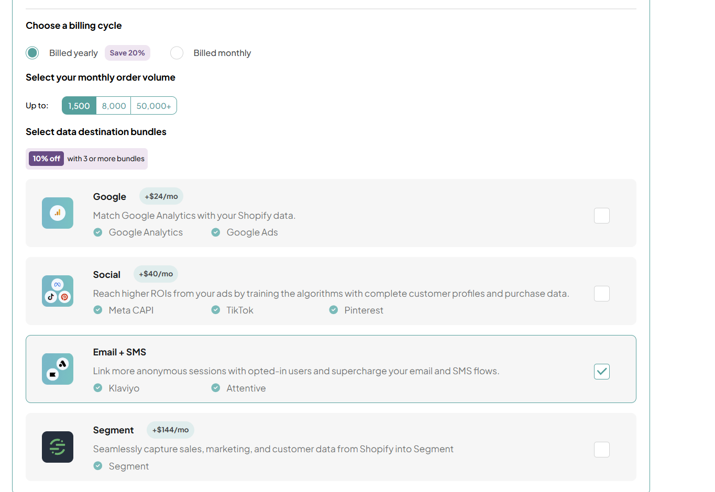715x492 pixels.
Task: Choose the 1,500 order volume option
Action: coord(79,106)
